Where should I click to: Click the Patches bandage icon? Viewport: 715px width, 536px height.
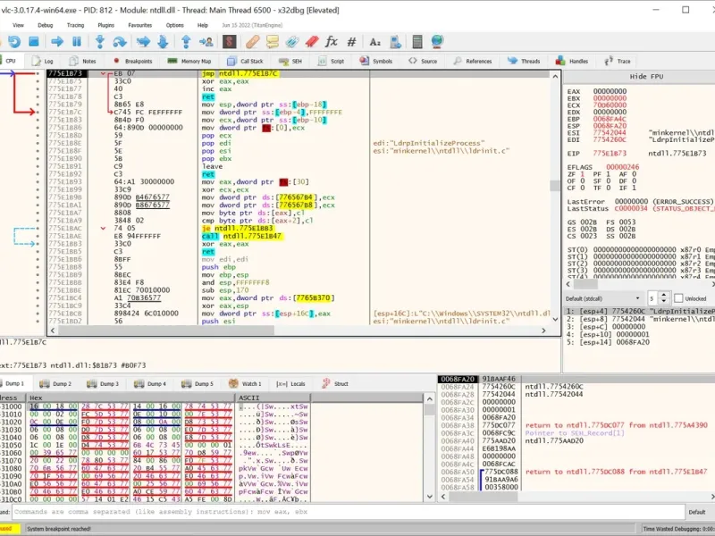click(x=253, y=41)
